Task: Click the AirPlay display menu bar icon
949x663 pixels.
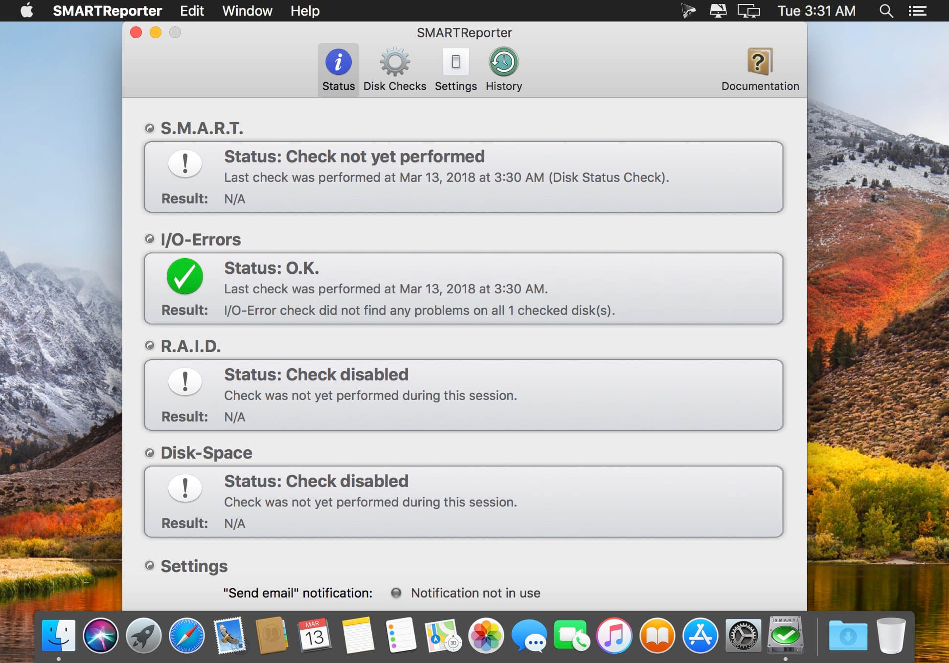Action: [x=718, y=11]
